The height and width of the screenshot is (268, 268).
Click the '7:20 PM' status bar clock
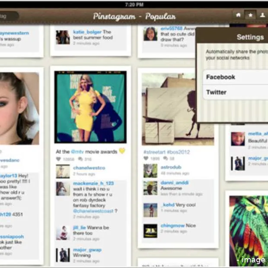(x=134, y=5)
